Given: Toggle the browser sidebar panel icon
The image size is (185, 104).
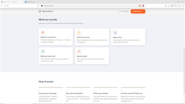Looking at the screenshot, I should pos(172,6).
